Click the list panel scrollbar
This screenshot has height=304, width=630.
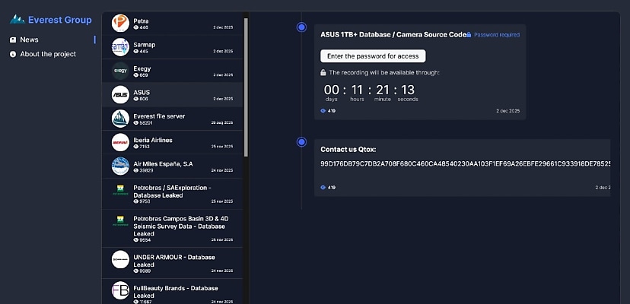click(x=246, y=87)
